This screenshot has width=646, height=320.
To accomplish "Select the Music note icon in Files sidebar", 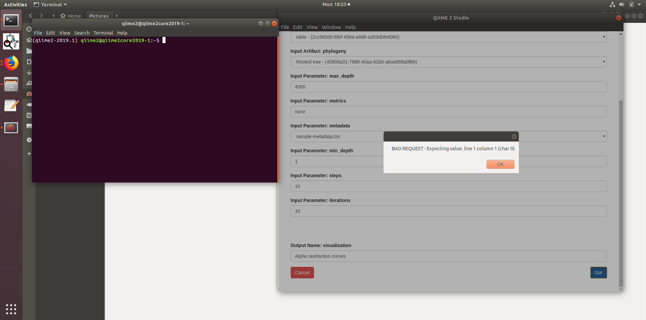I will (29, 83).
